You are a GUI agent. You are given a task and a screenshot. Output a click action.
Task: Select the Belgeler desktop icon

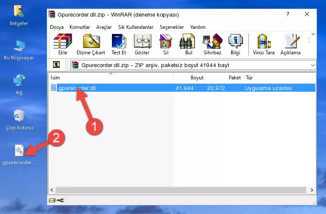(19, 16)
